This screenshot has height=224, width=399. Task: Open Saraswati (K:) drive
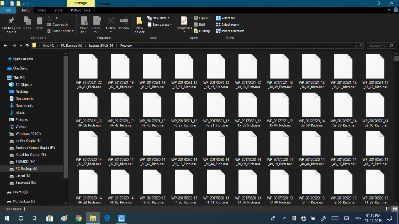[22, 183]
